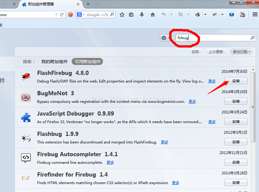This screenshot has height=192, width=259.
Task: Click magnifier in Google search box
Action: click(x=112, y=15)
